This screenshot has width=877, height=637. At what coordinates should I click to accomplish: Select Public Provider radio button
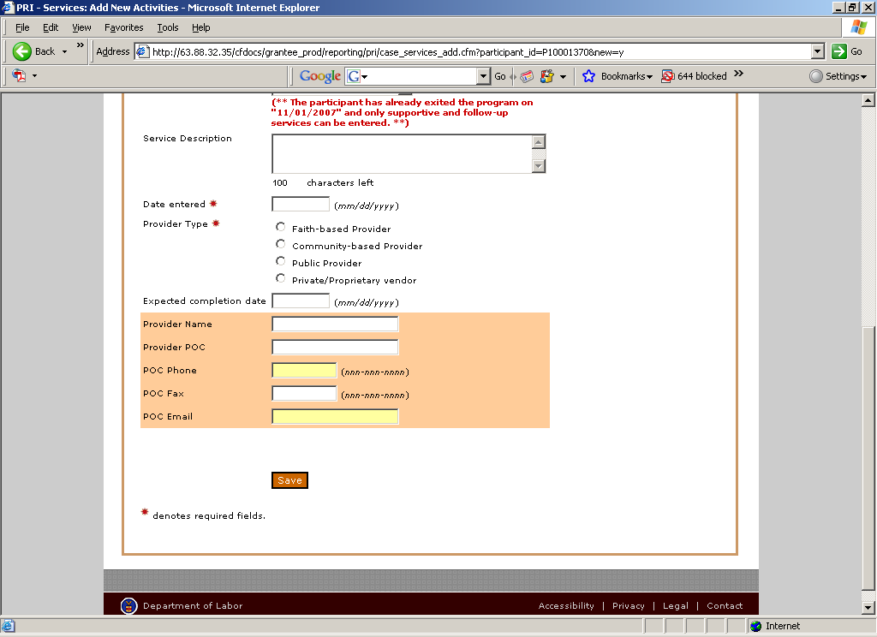tap(281, 261)
